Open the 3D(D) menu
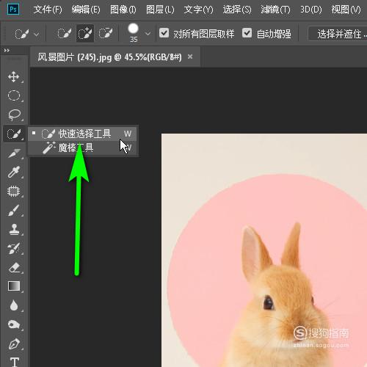The width and height of the screenshot is (367, 367). [x=311, y=10]
